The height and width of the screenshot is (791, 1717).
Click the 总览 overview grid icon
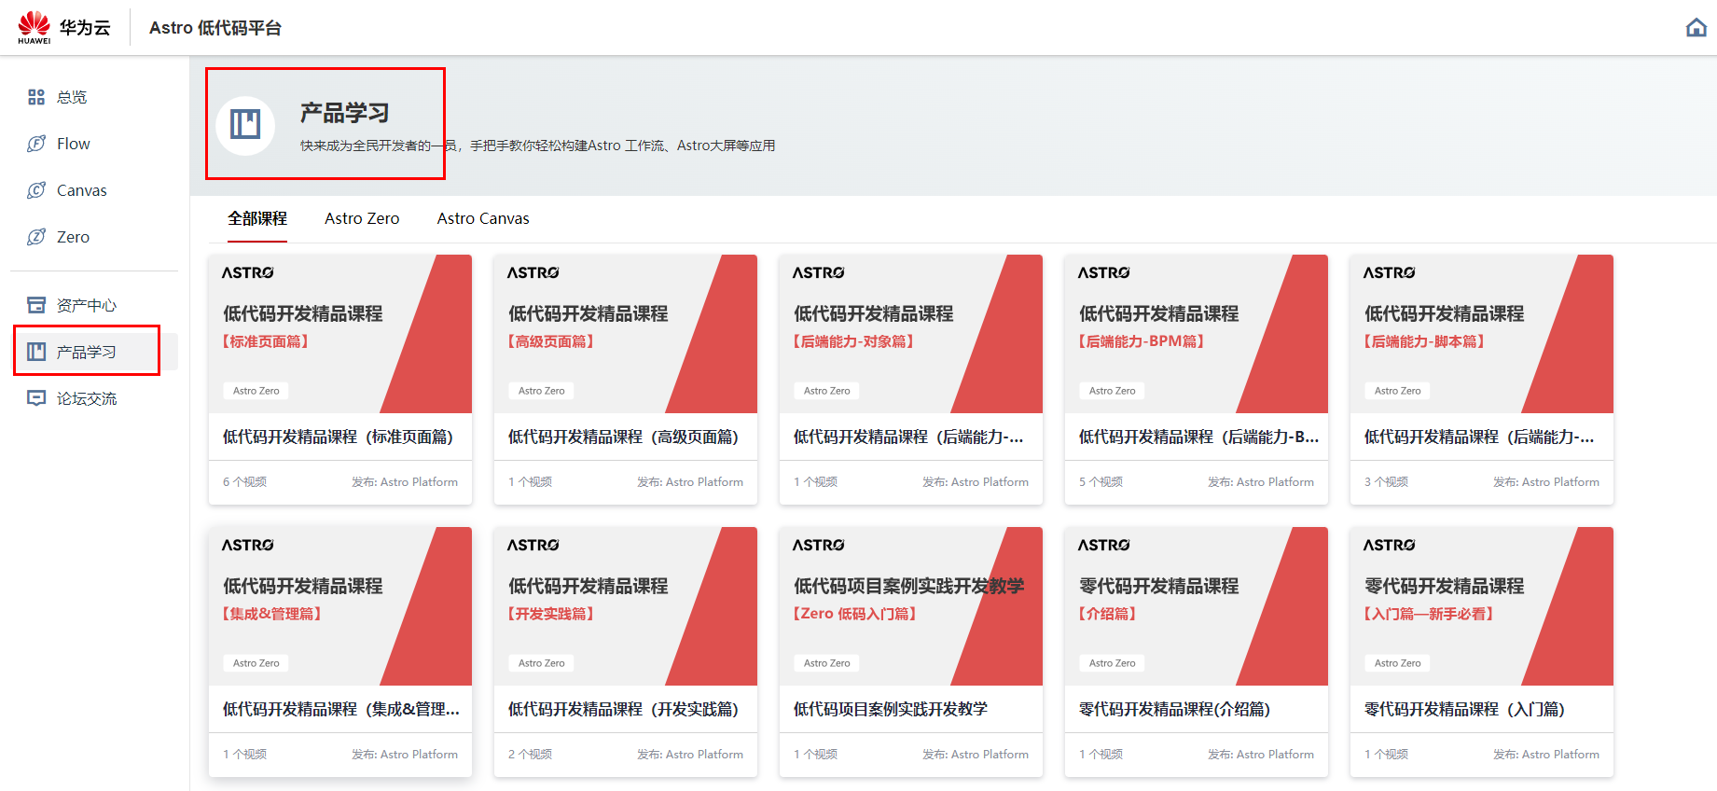[x=36, y=97]
